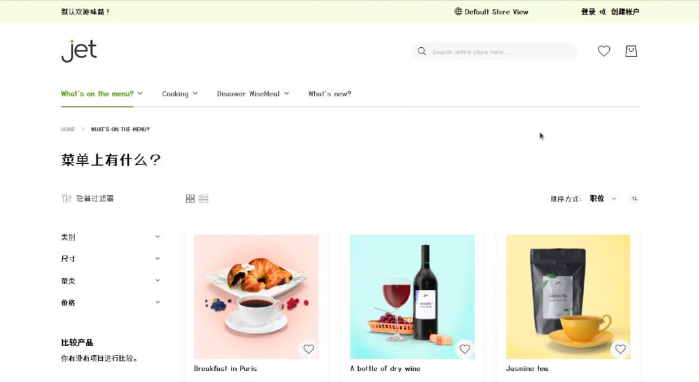Add Breakfast in Paris to wishlist

pyautogui.click(x=308, y=349)
